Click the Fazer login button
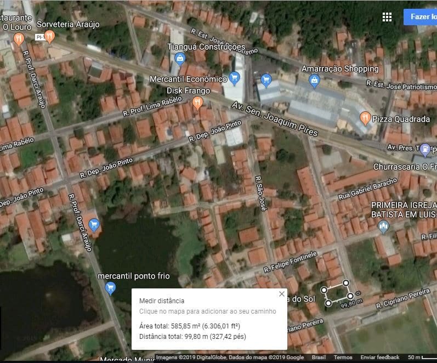437x363 pixels. (420, 16)
